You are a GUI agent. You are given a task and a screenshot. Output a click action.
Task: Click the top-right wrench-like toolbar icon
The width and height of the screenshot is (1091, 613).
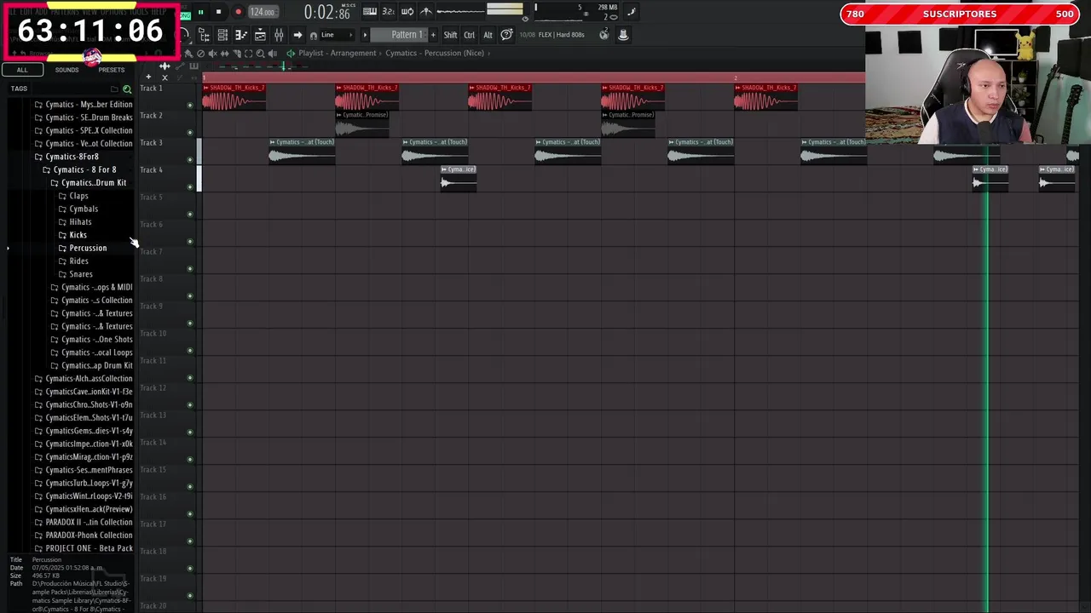pyautogui.click(x=632, y=11)
